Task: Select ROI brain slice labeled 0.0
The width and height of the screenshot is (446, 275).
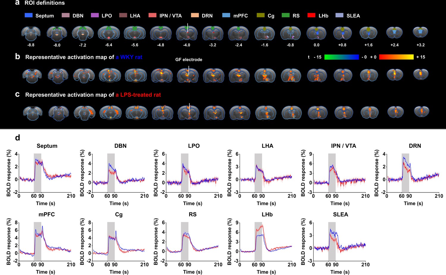Action: coord(317,33)
